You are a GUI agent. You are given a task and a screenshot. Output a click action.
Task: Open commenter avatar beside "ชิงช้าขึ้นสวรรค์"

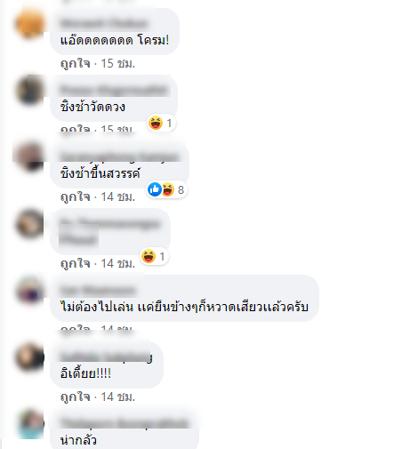[x=29, y=156]
